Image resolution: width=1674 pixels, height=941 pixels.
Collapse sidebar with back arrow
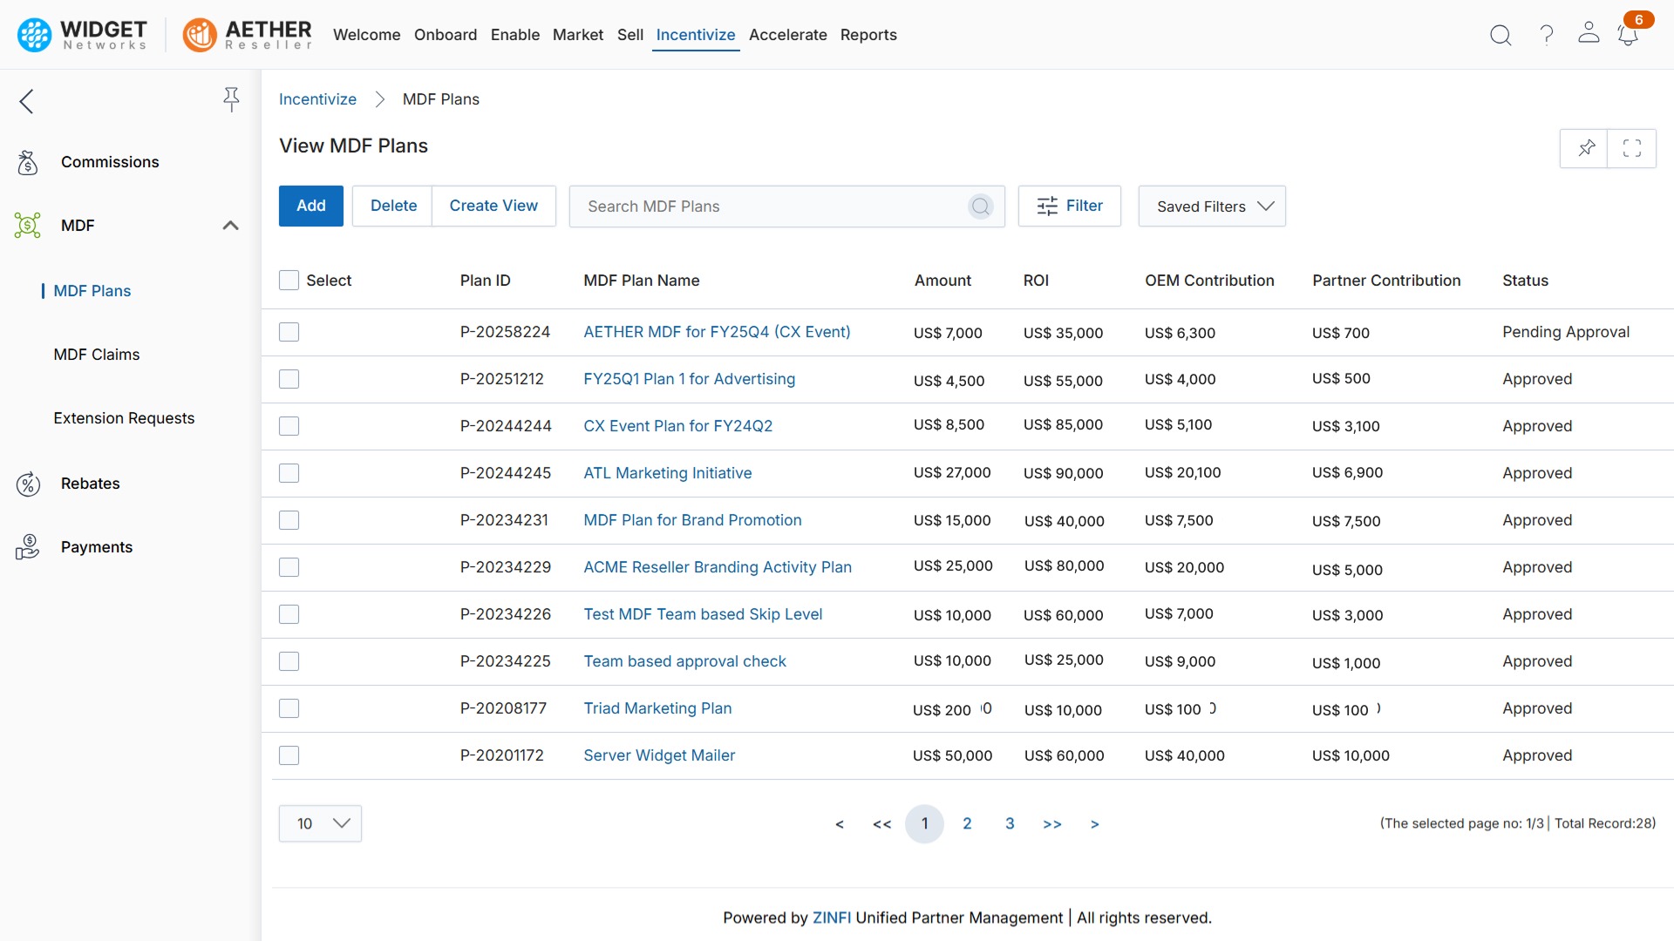[27, 101]
